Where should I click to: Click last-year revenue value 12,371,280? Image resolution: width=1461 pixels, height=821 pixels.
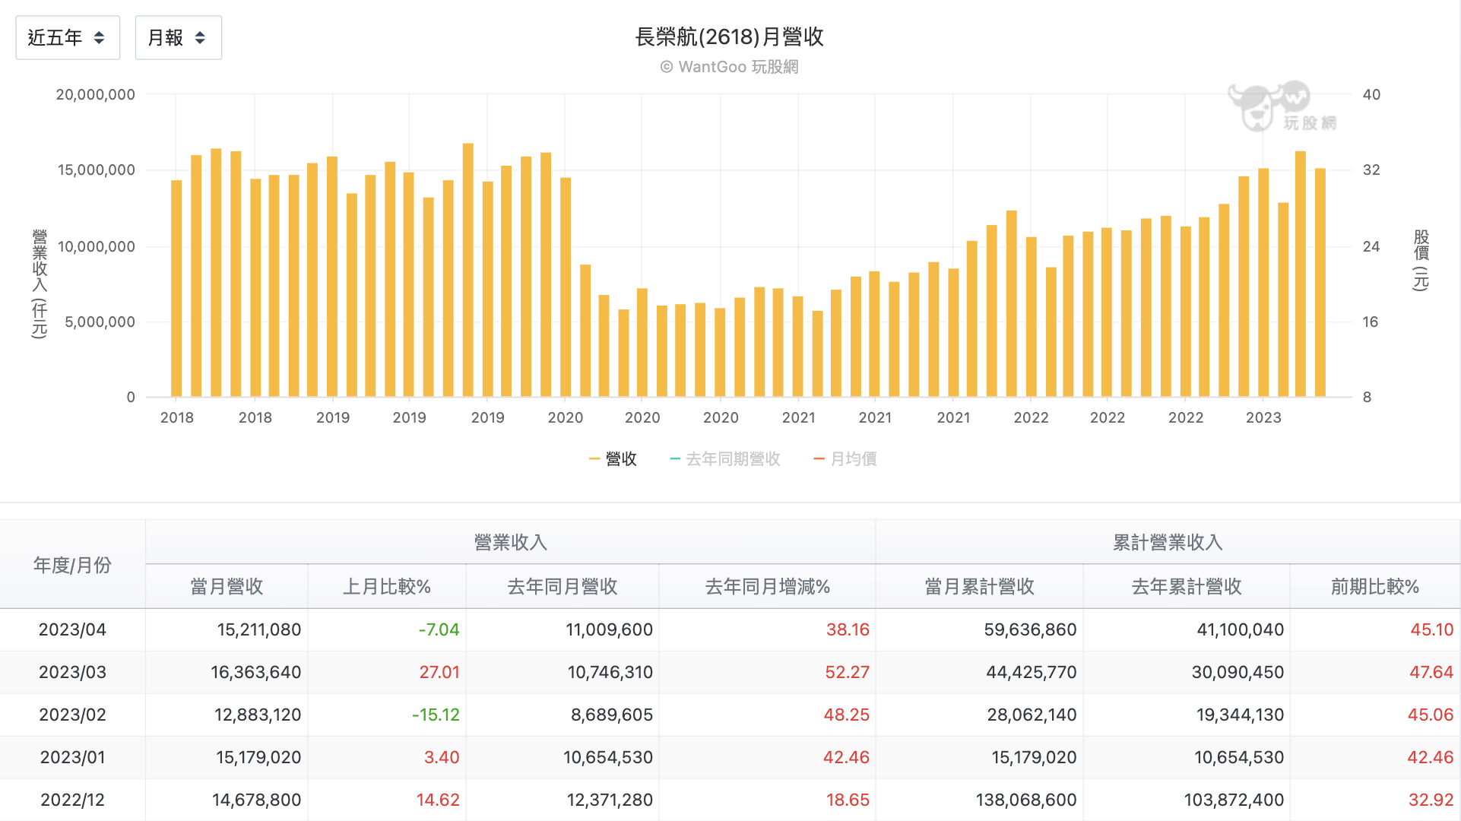(610, 800)
